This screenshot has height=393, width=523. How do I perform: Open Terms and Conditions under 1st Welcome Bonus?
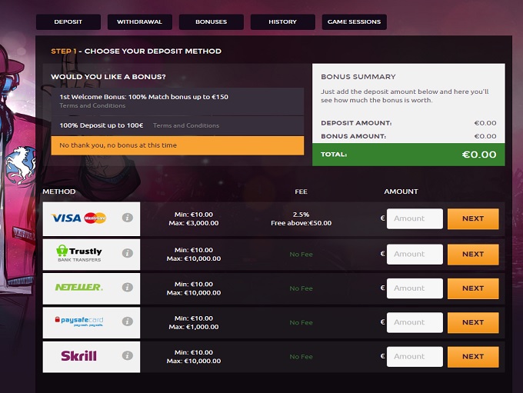(x=92, y=106)
